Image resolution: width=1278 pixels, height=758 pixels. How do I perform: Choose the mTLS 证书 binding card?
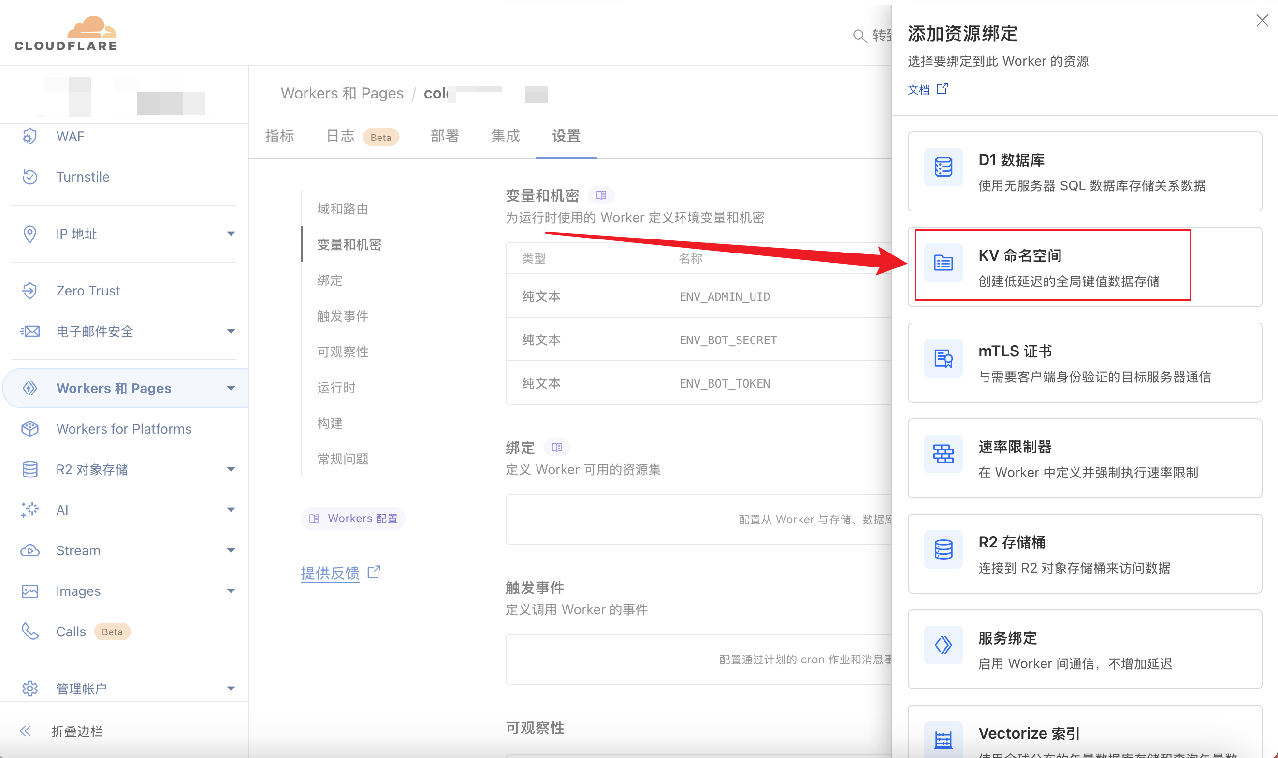coord(1085,363)
